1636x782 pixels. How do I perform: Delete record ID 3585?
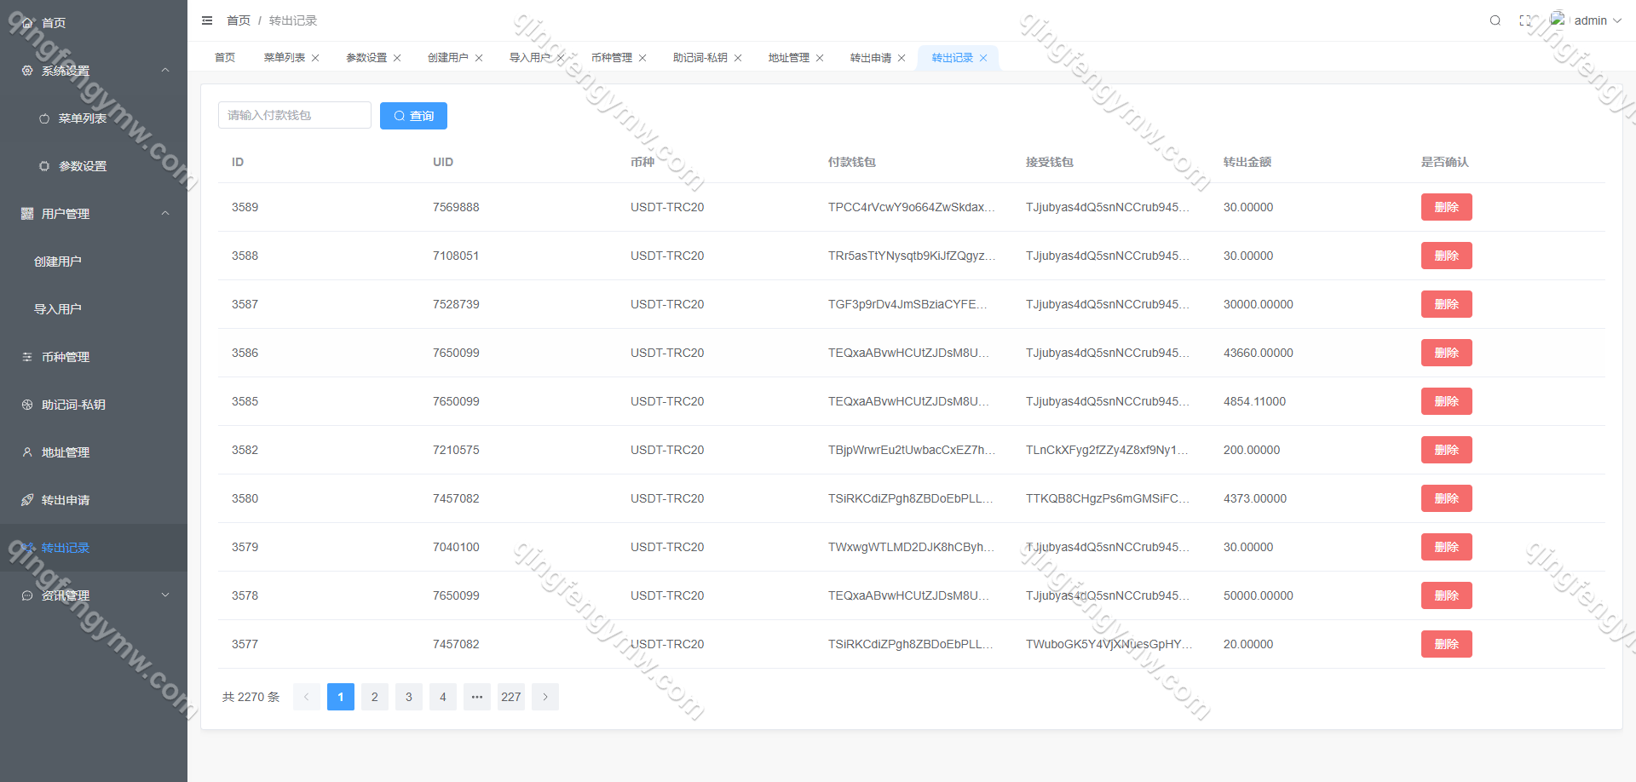point(1446,401)
